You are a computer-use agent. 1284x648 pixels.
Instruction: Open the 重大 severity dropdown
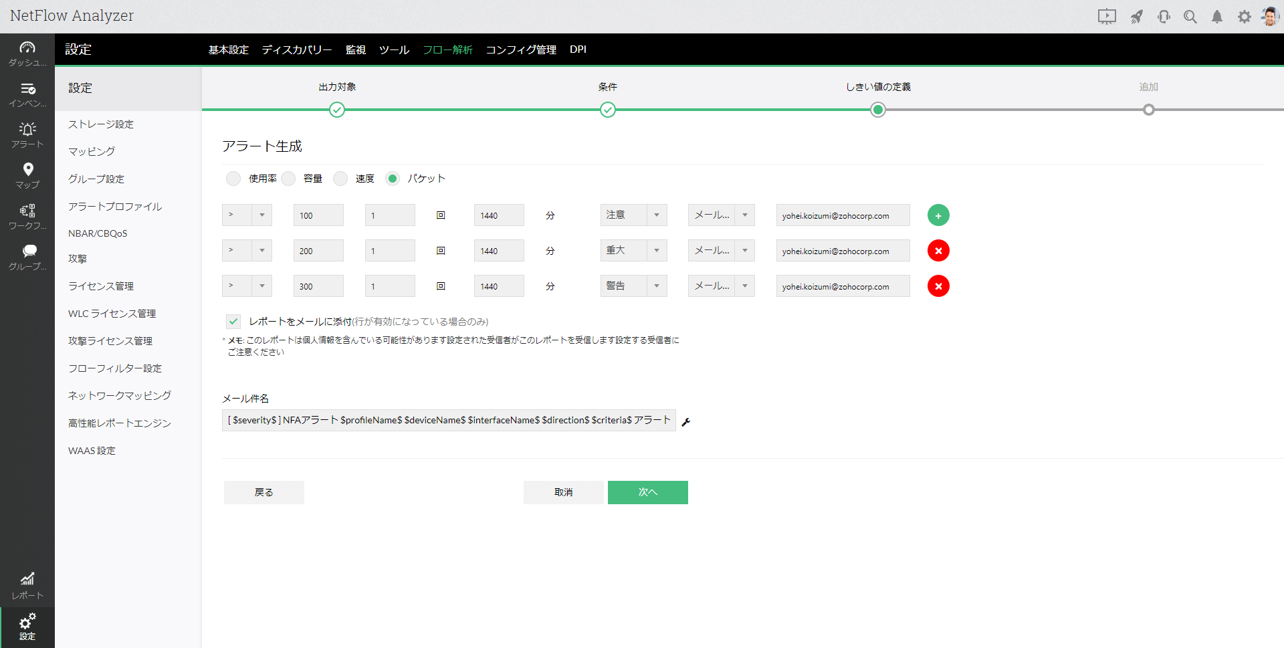click(633, 251)
